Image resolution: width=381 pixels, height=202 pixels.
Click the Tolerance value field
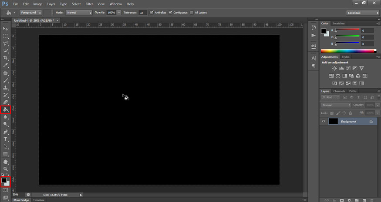click(x=143, y=13)
